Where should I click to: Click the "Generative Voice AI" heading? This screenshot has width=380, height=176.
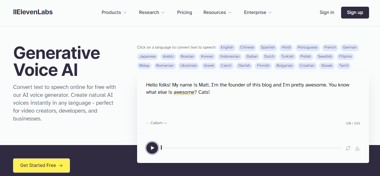tap(57, 61)
